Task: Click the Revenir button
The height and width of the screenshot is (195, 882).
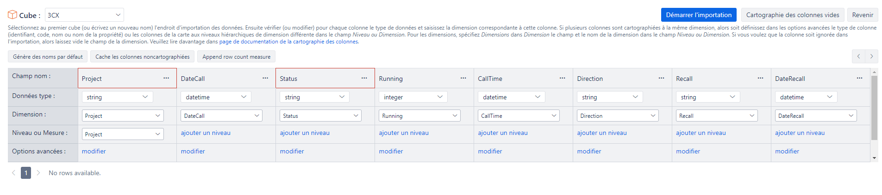Action: 863,15
